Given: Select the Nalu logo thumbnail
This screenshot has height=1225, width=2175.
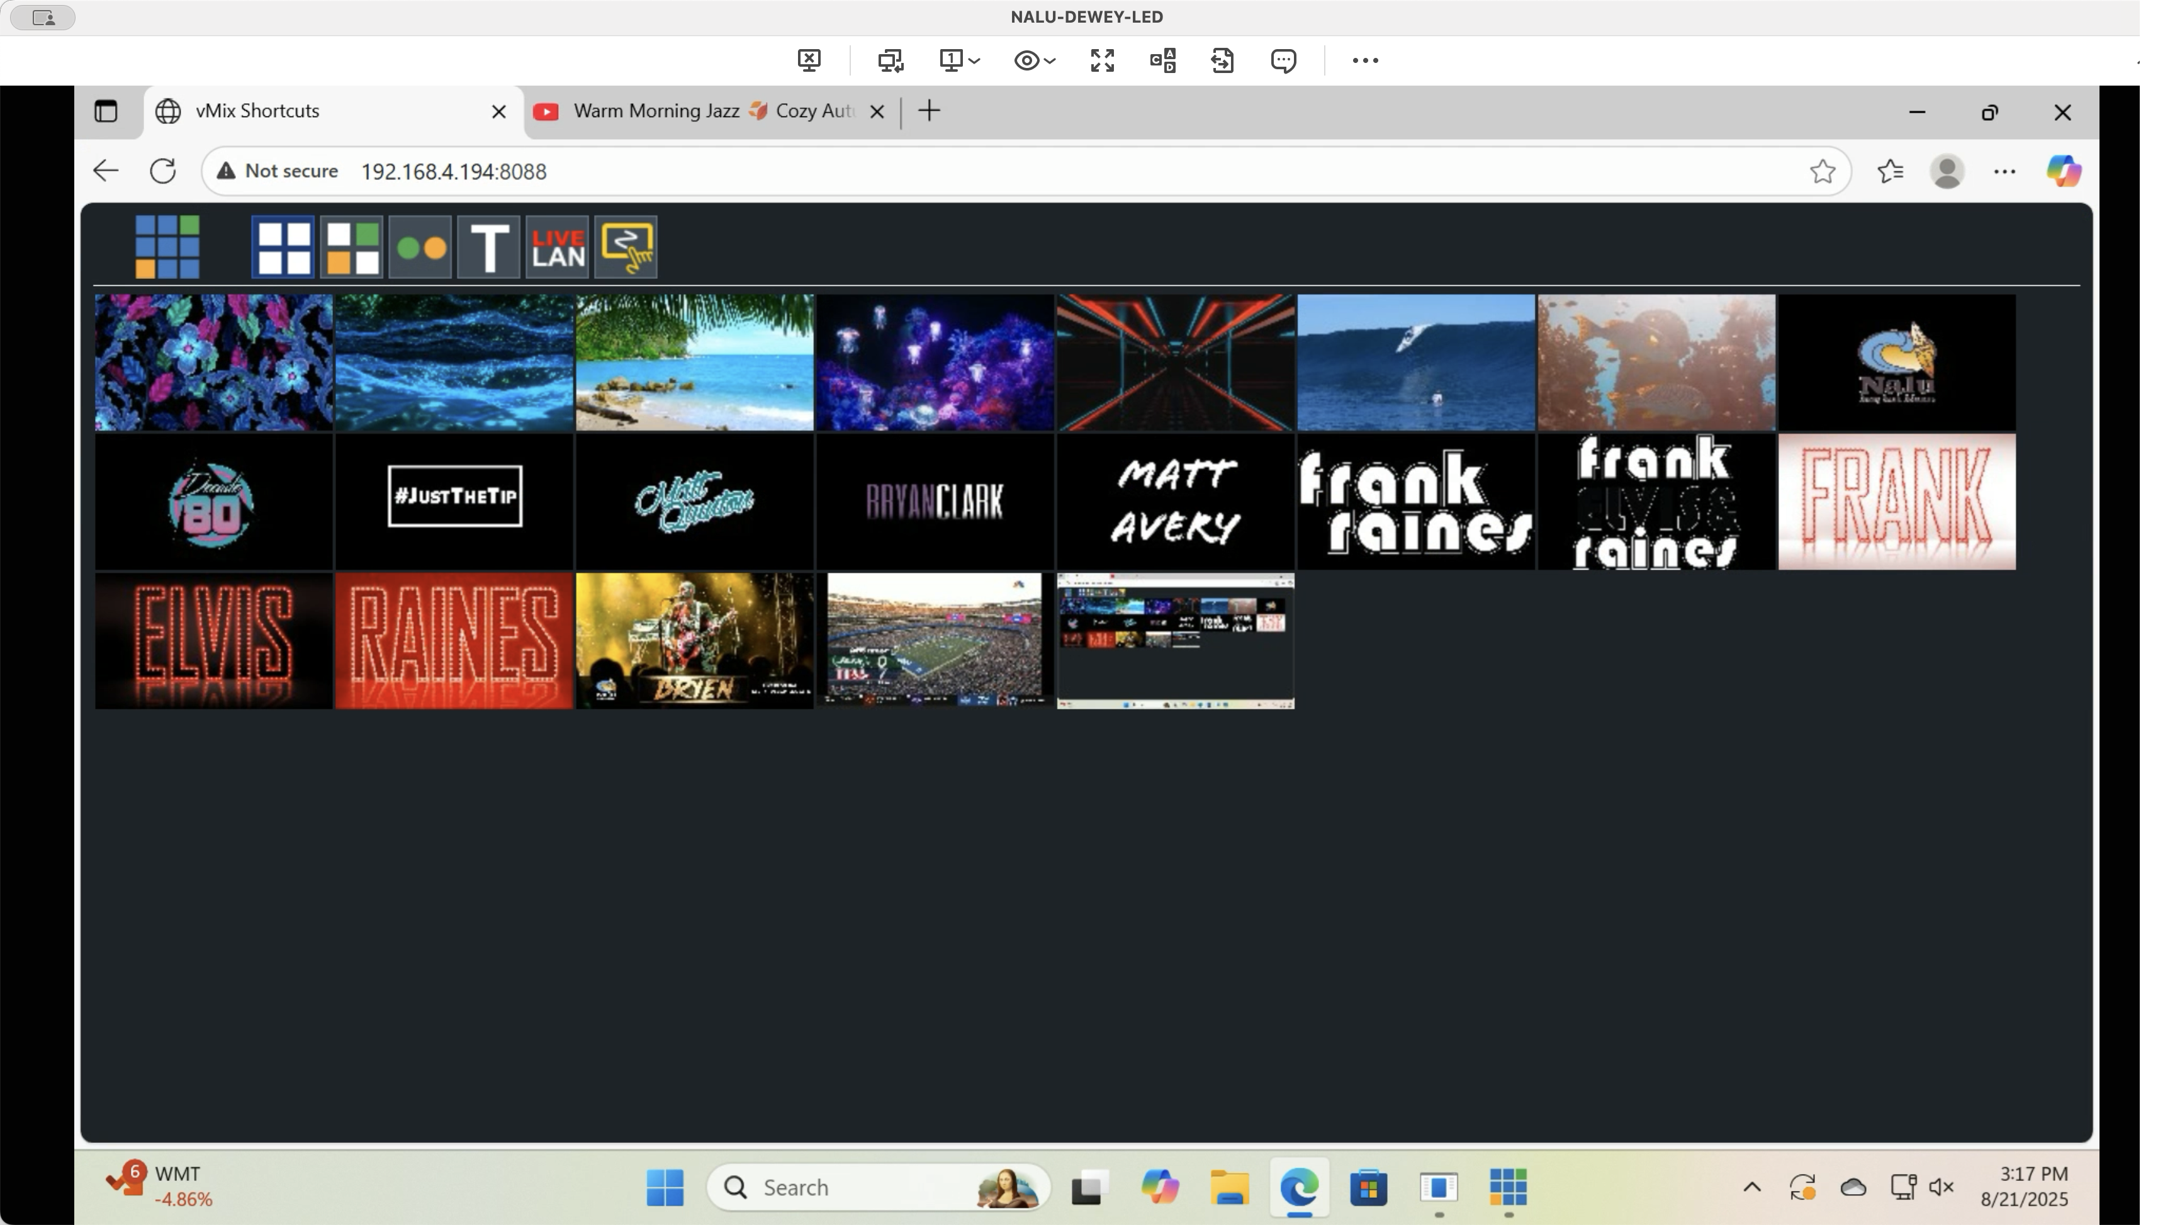Looking at the screenshot, I should click(x=1897, y=363).
